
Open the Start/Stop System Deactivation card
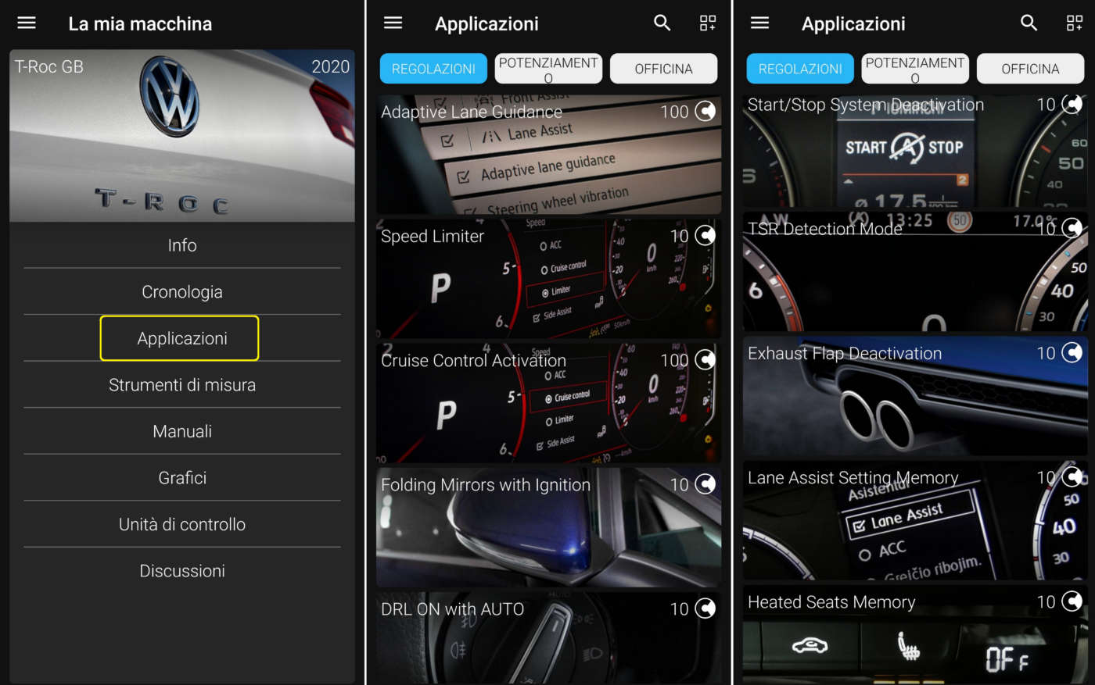[915, 151]
